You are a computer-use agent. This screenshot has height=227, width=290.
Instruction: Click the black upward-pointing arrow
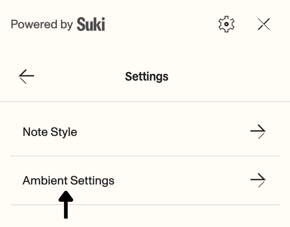pyautogui.click(x=66, y=204)
